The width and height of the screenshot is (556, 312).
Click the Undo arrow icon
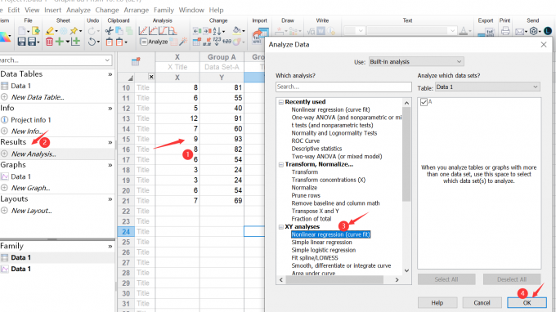[92, 42]
